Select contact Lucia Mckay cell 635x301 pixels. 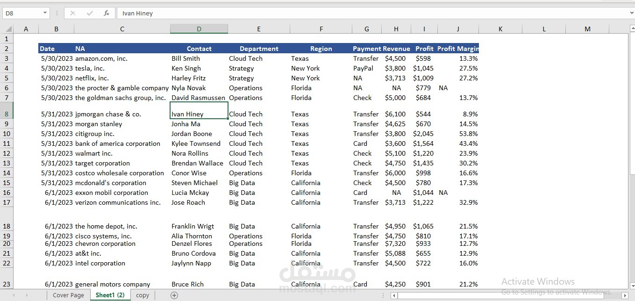199,193
